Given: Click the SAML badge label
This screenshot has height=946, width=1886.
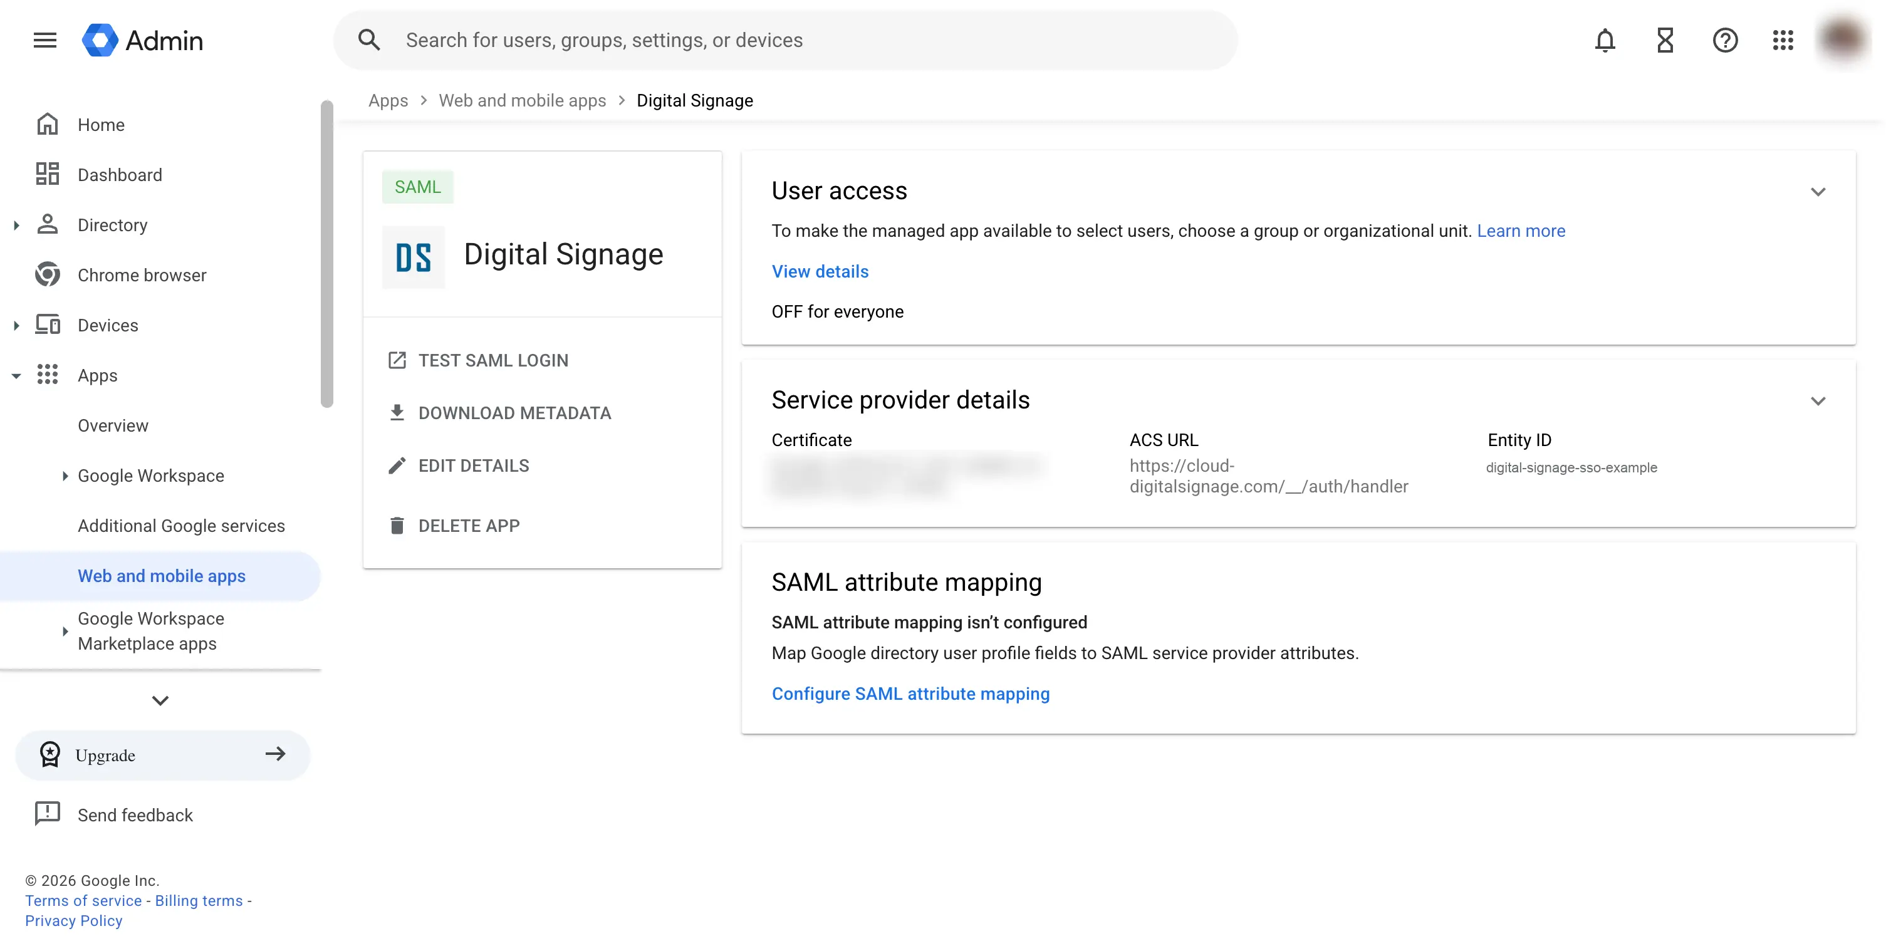Looking at the screenshot, I should [417, 187].
